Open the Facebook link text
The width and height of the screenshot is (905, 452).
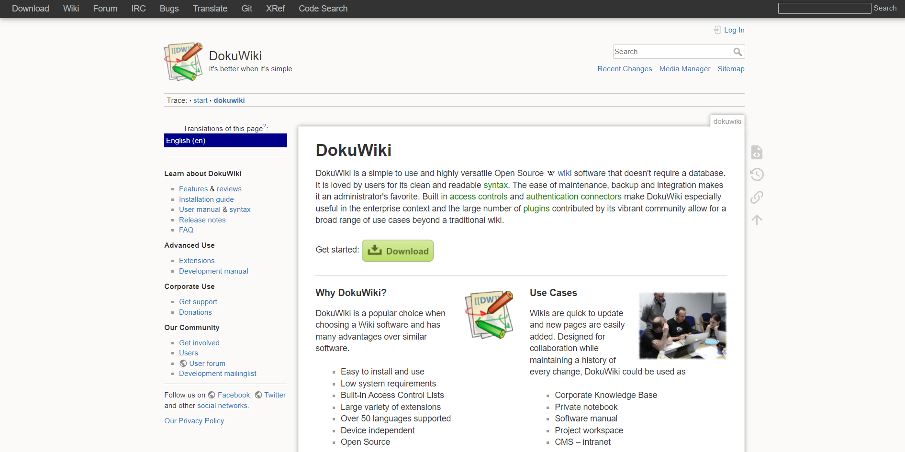[235, 395]
